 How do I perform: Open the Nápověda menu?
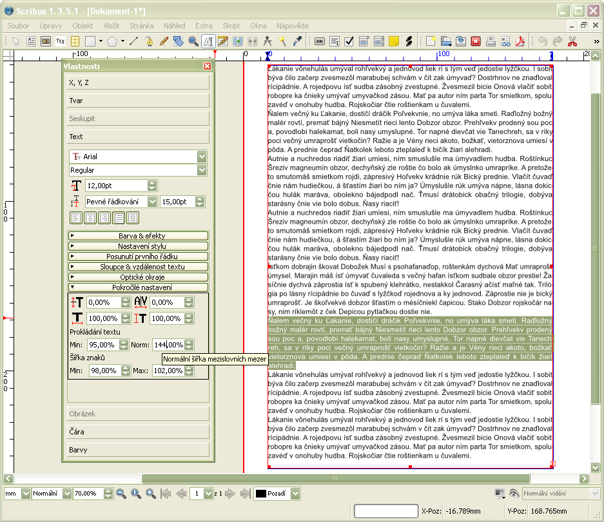click(292, 26)
